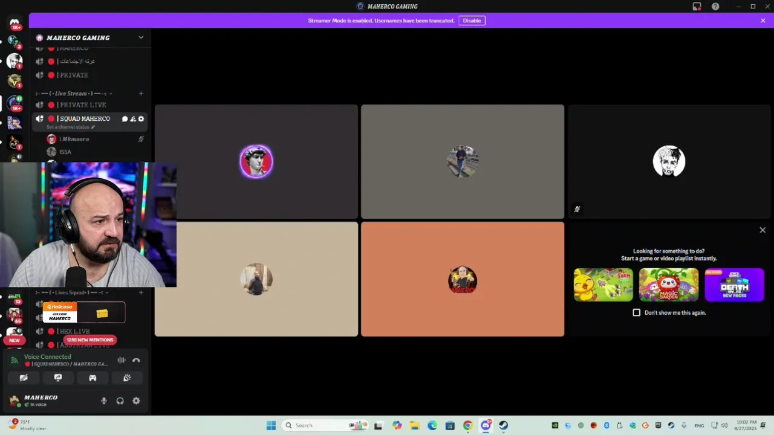Launch the Magic Garden activity

coord(669,285)
